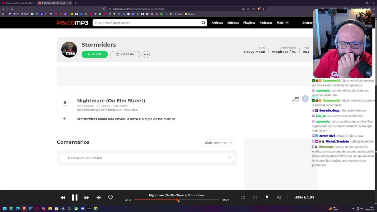
Task: Click the Stormriders artist avatar
Action: pos(69,49)
